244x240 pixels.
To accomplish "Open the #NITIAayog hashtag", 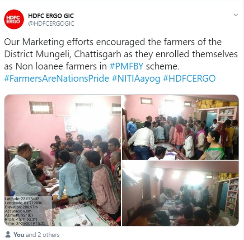I will pyautogui.click(x=136, y=78).
